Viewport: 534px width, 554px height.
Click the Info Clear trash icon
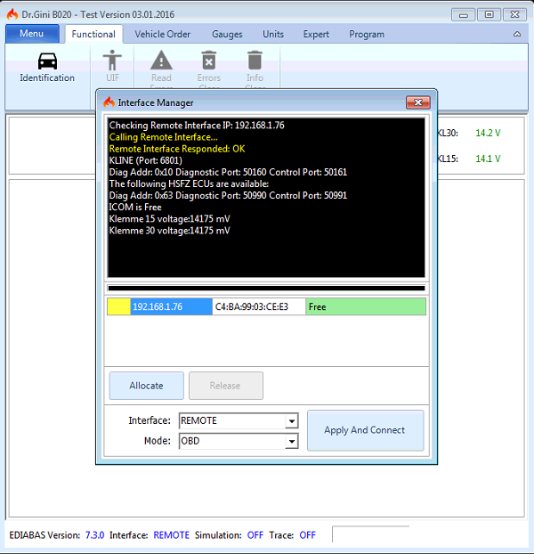pos(255,61)
